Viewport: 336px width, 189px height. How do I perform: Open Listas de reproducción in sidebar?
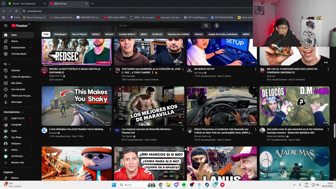point(18,77)
